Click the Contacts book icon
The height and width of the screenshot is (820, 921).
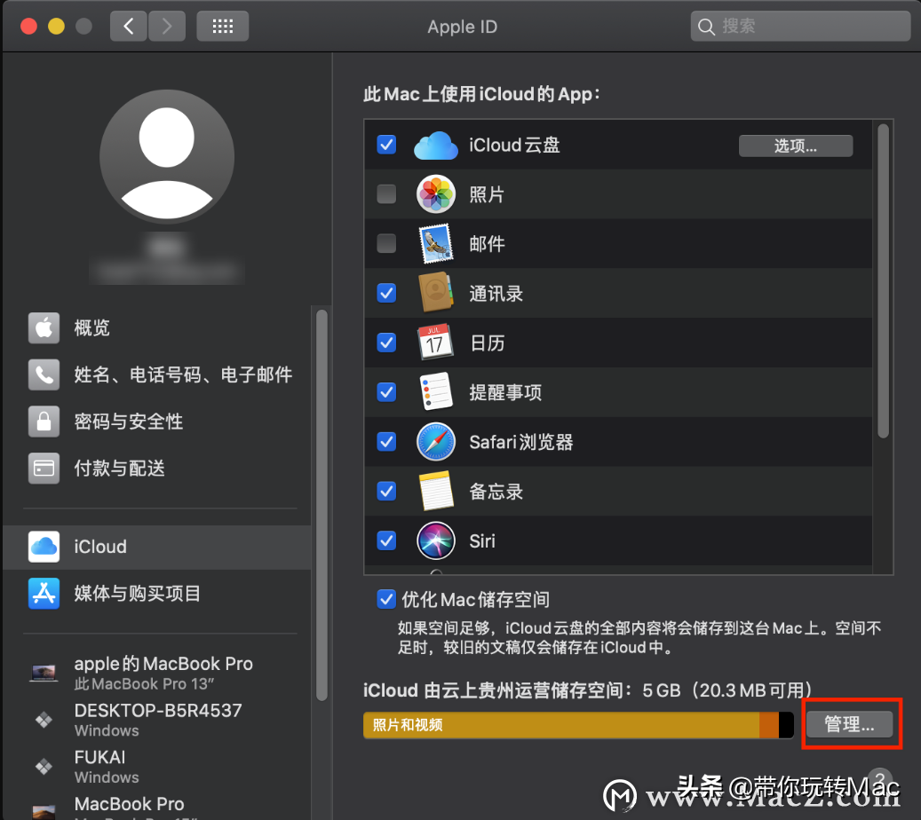tap(436, 292)
